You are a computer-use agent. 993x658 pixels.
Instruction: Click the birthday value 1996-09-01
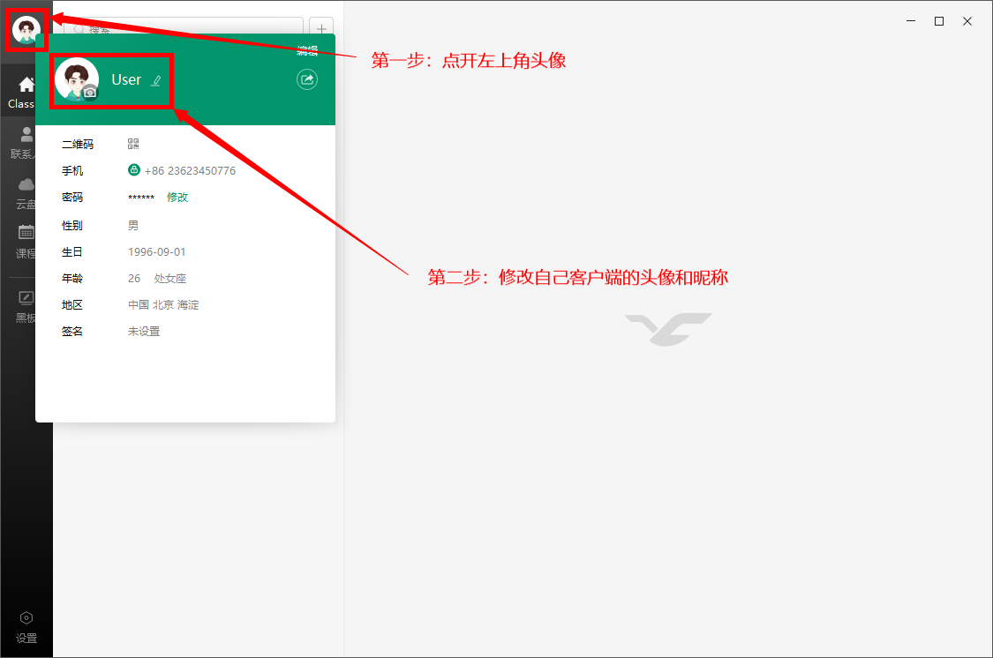coord(156,251)
